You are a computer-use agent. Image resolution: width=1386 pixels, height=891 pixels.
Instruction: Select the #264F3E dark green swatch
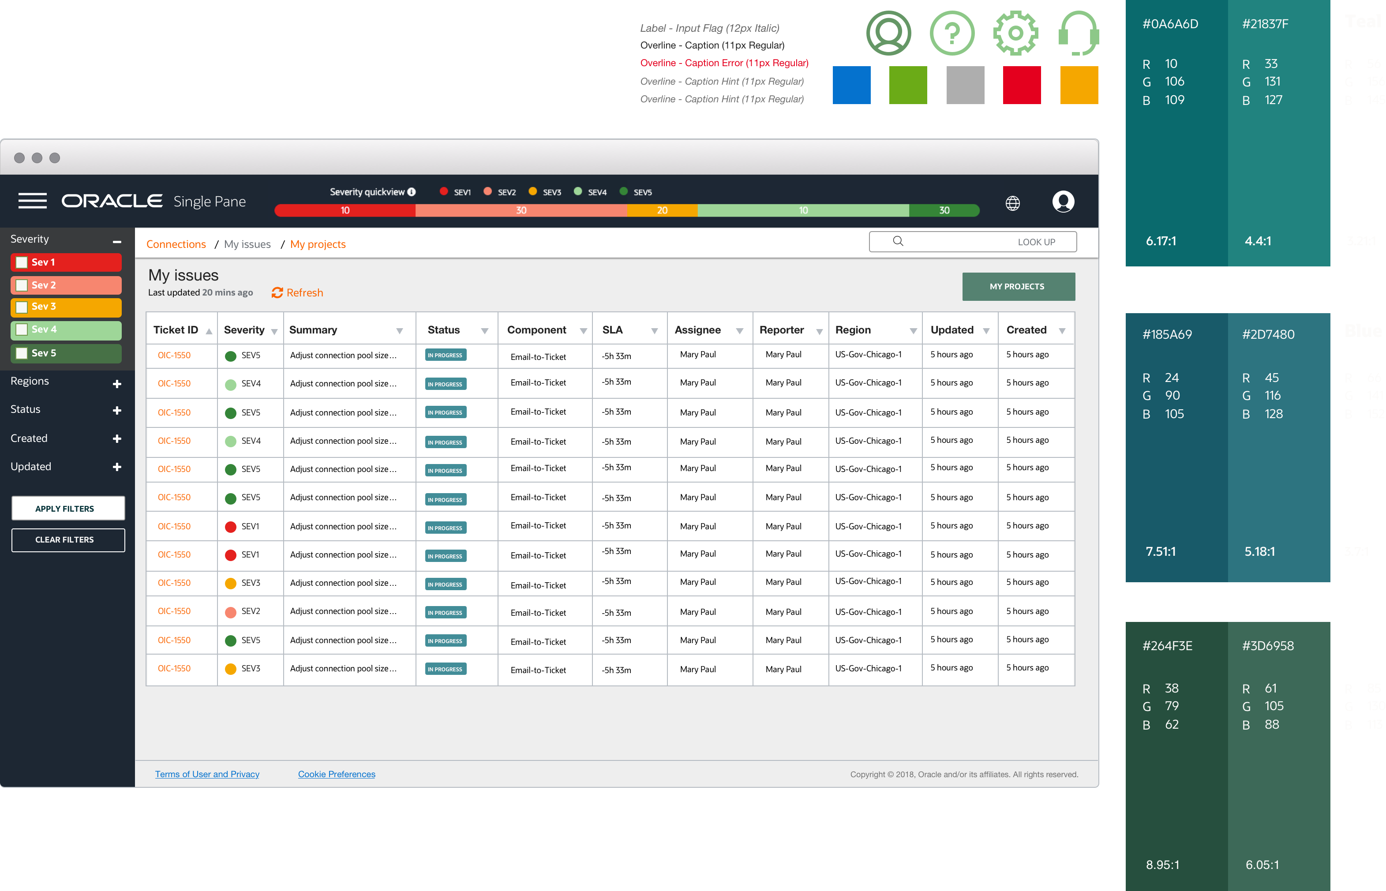[x=1176, y=756]
